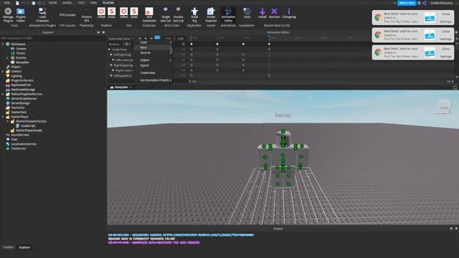The image size is (459, 258).
Task: Open the PLUGINS ribbon tab
Action: 108,3
